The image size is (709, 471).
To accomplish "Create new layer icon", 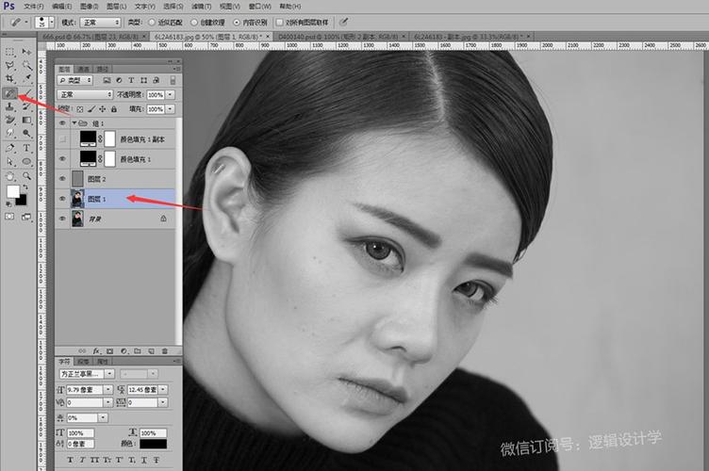I will (151, 350).
